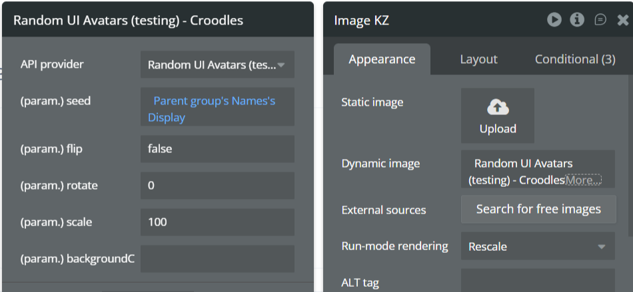Click the rotate parameter input field
Viewport: 633px width, 292px height.
click(x=217, y=186)
